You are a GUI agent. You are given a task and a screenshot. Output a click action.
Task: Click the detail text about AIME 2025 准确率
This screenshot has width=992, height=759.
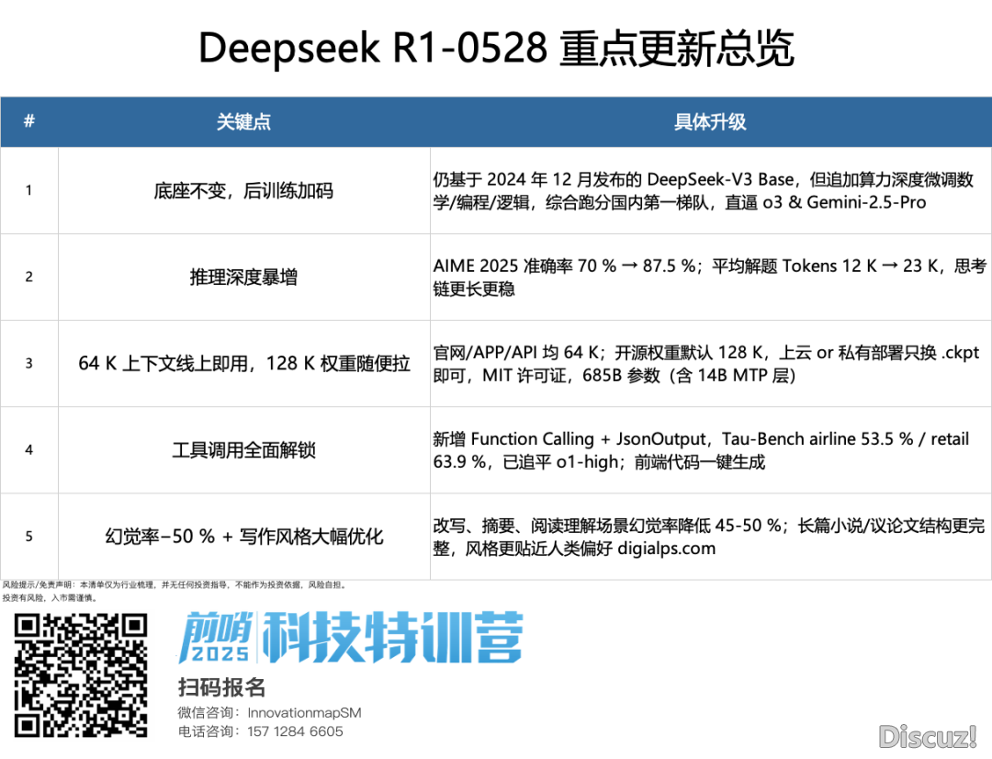coord(709,278)
